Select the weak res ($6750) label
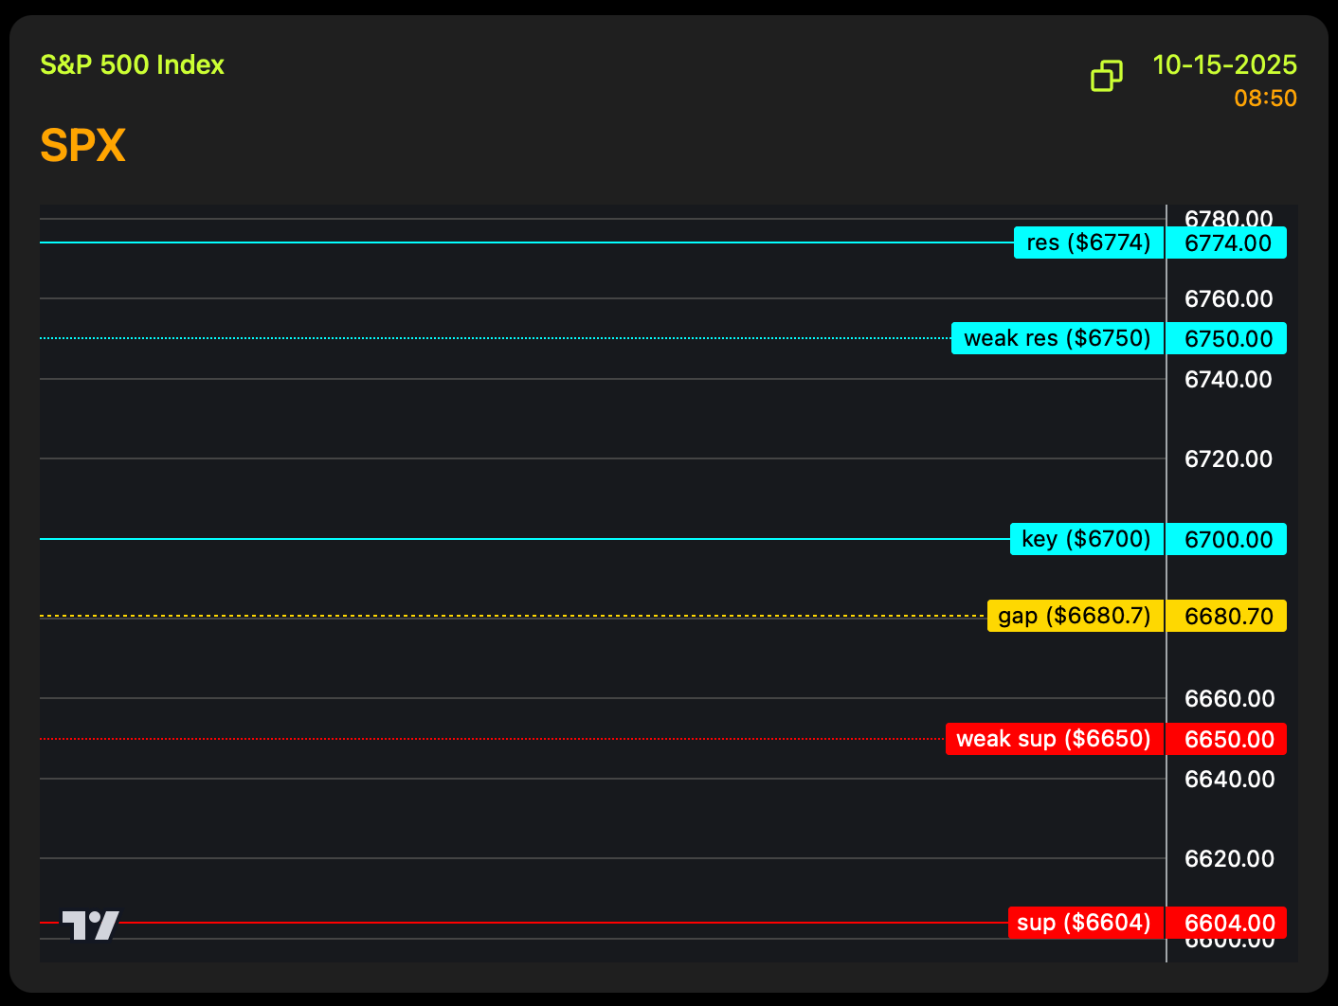Viewport: 1338px width, 1006px height. click(x=1057, y=338)
